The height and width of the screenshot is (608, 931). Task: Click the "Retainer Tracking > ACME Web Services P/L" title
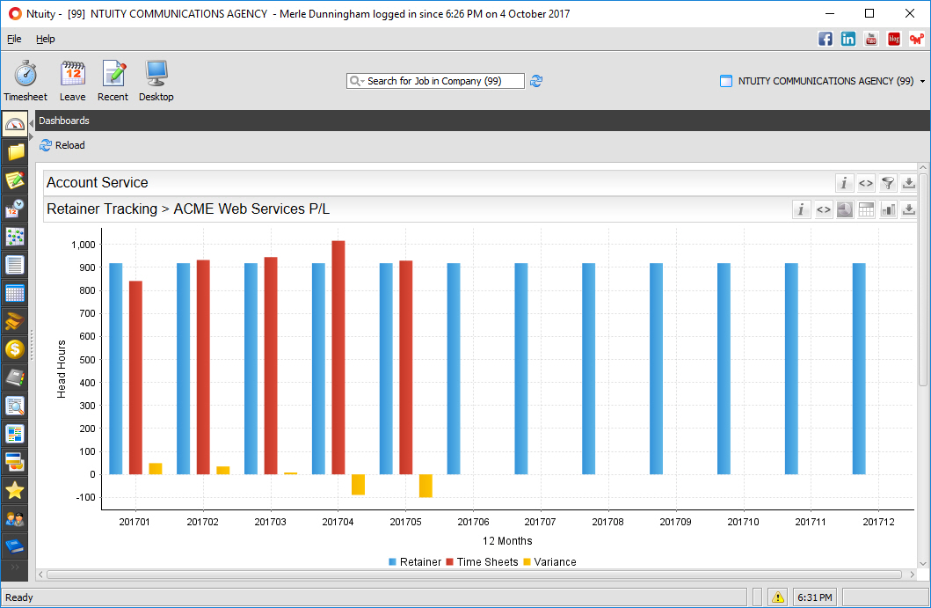pos(188,209)
